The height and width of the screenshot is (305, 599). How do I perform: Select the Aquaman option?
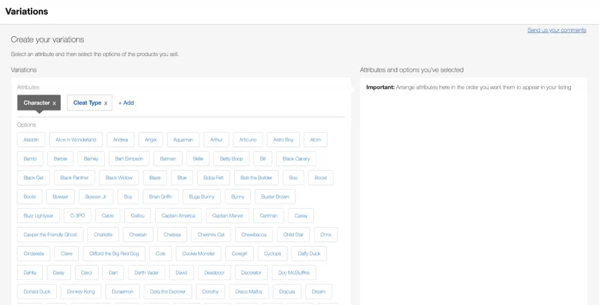[x=183, y=140]
